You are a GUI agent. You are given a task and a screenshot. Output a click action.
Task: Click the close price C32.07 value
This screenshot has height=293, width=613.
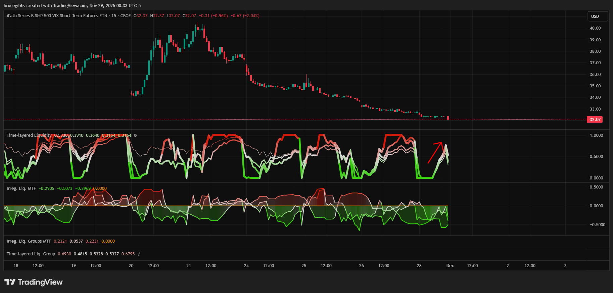tap(189, 16)
